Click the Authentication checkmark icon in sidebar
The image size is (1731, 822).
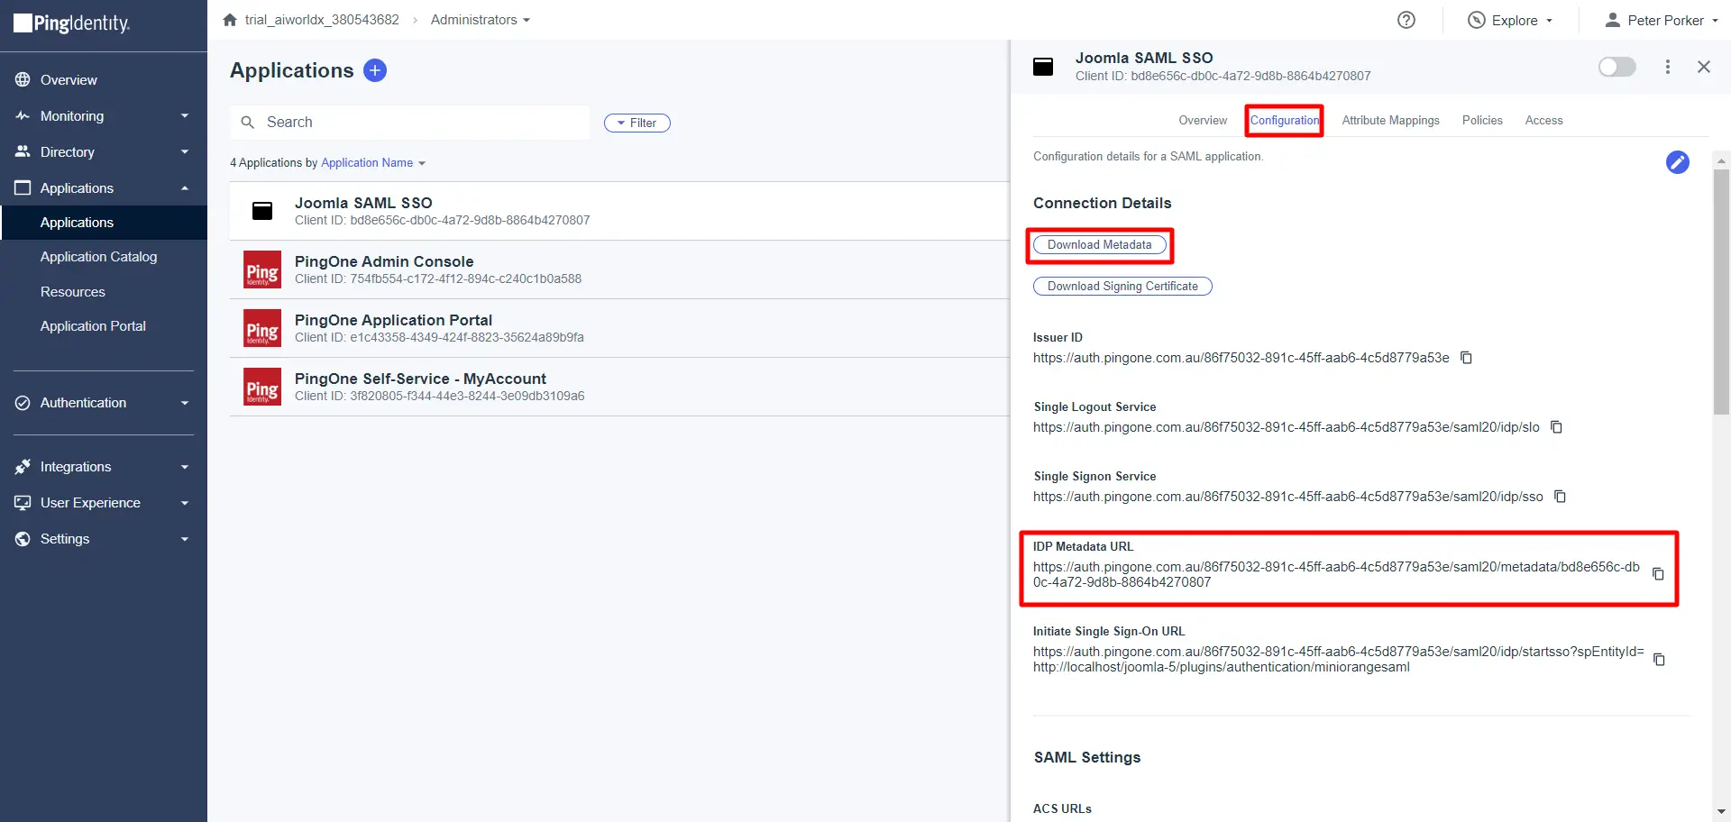click(x=23, y=403)
